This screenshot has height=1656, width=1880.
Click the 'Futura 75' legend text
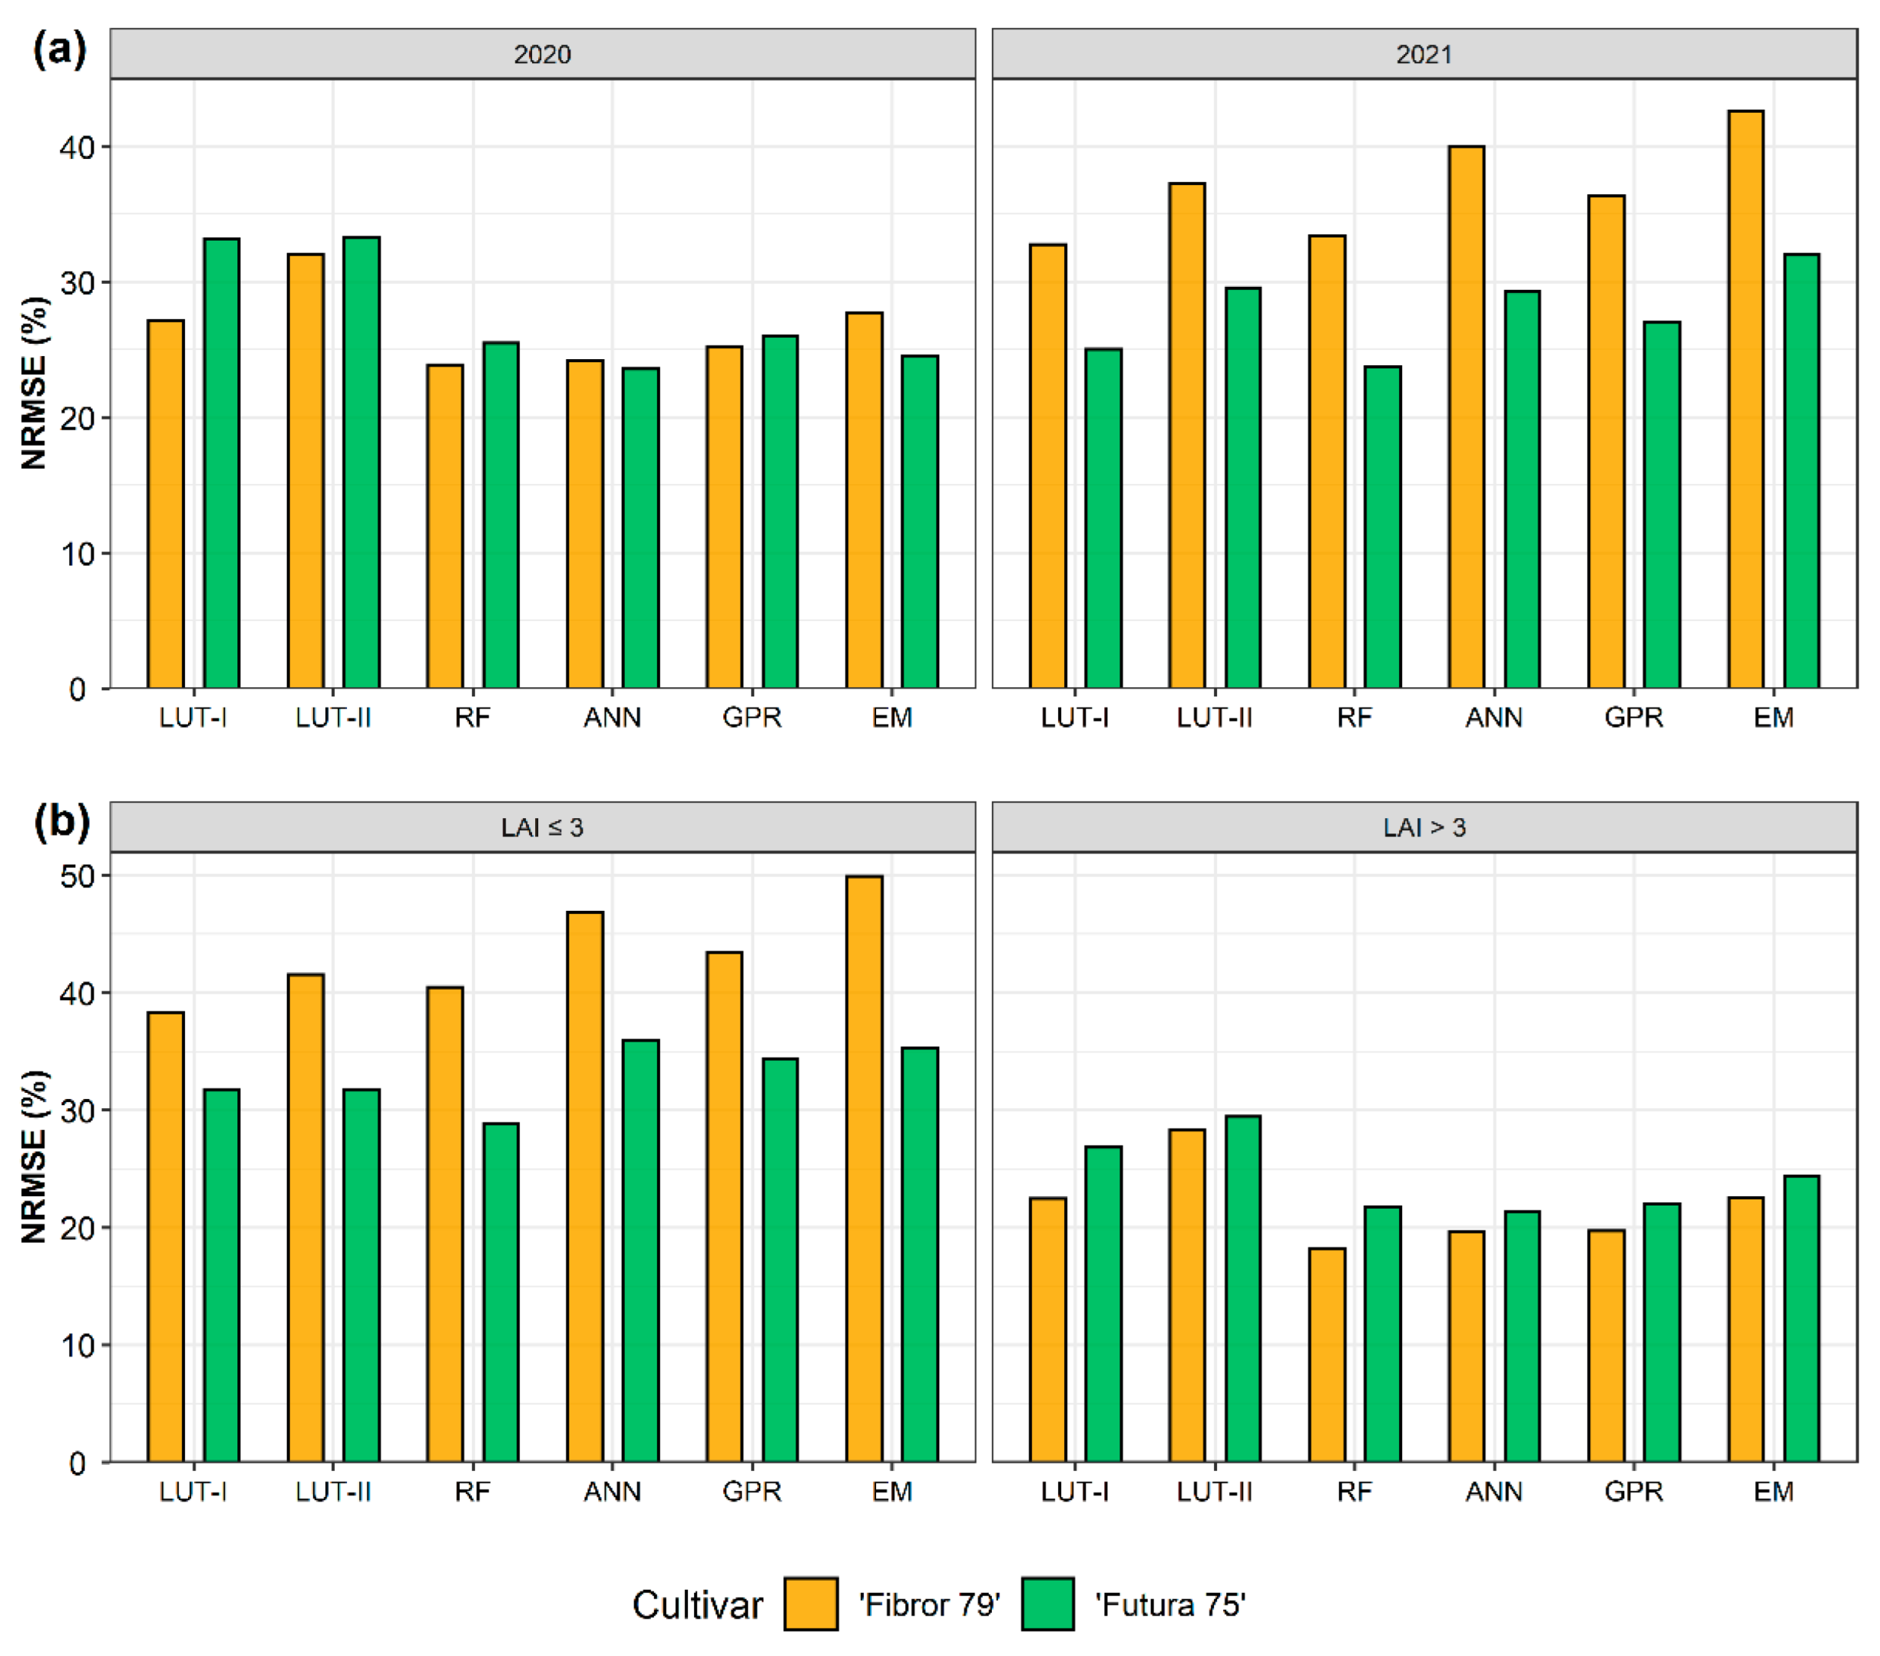pyautogui.click(x=1170, y=1604)
